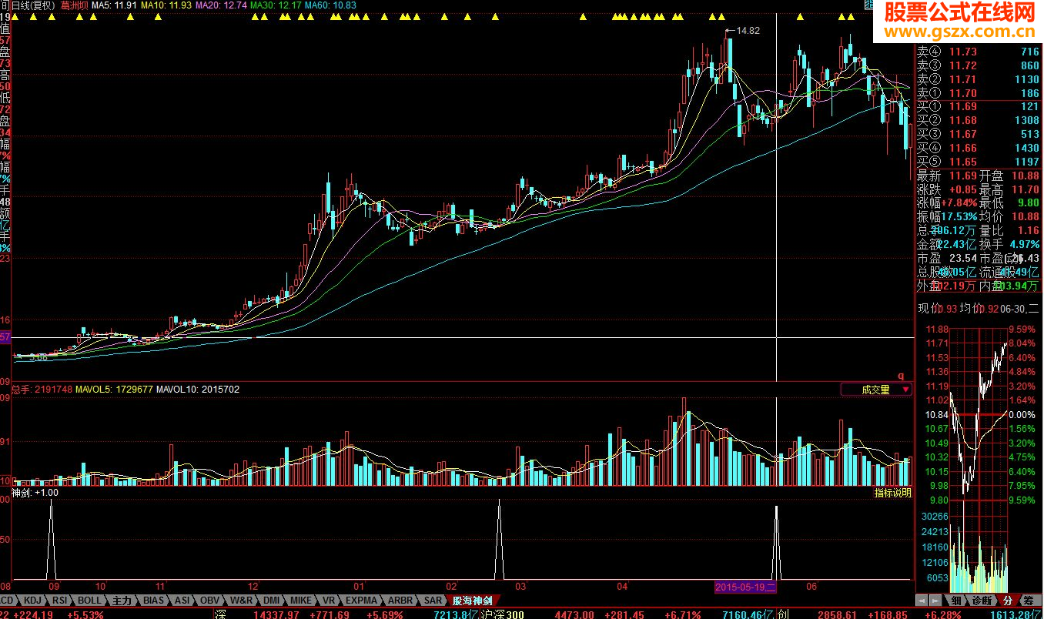Go to the previous tab set with the left arrow button

[920, 600]
